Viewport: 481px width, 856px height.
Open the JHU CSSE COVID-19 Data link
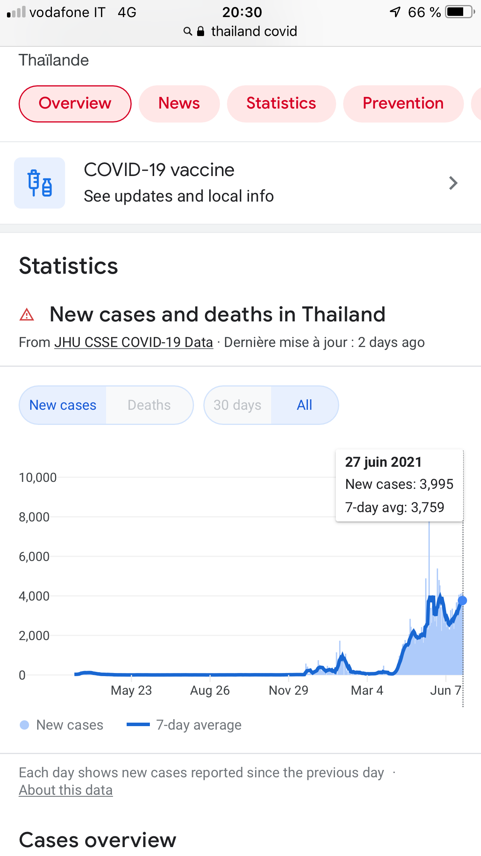click(x=134, y=342)
